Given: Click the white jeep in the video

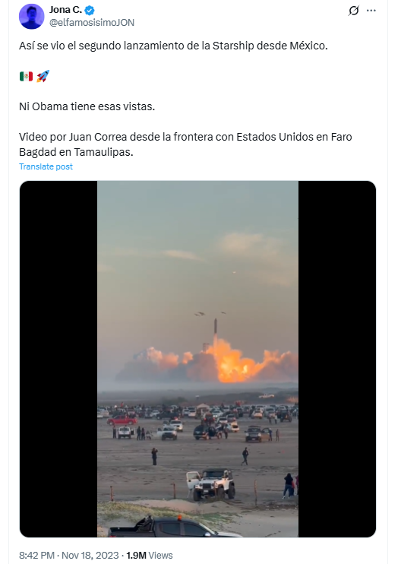Looking at the screenshot, I should (x=210, y=484).
